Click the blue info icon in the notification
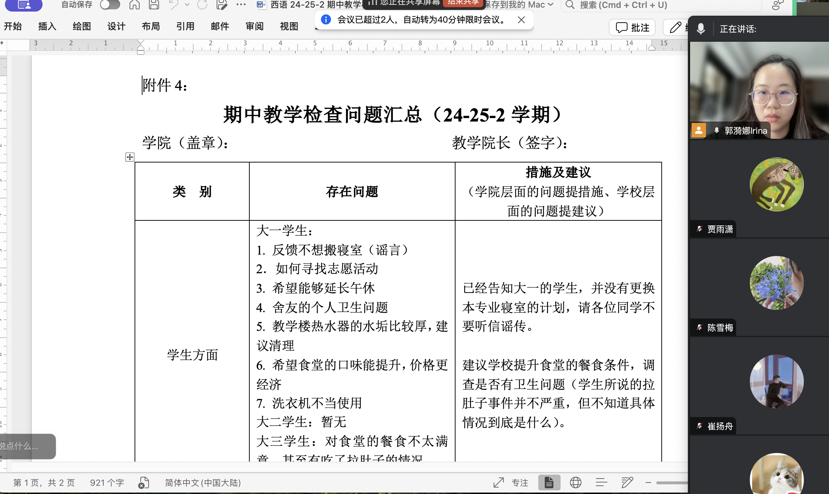 pos(326,19)
